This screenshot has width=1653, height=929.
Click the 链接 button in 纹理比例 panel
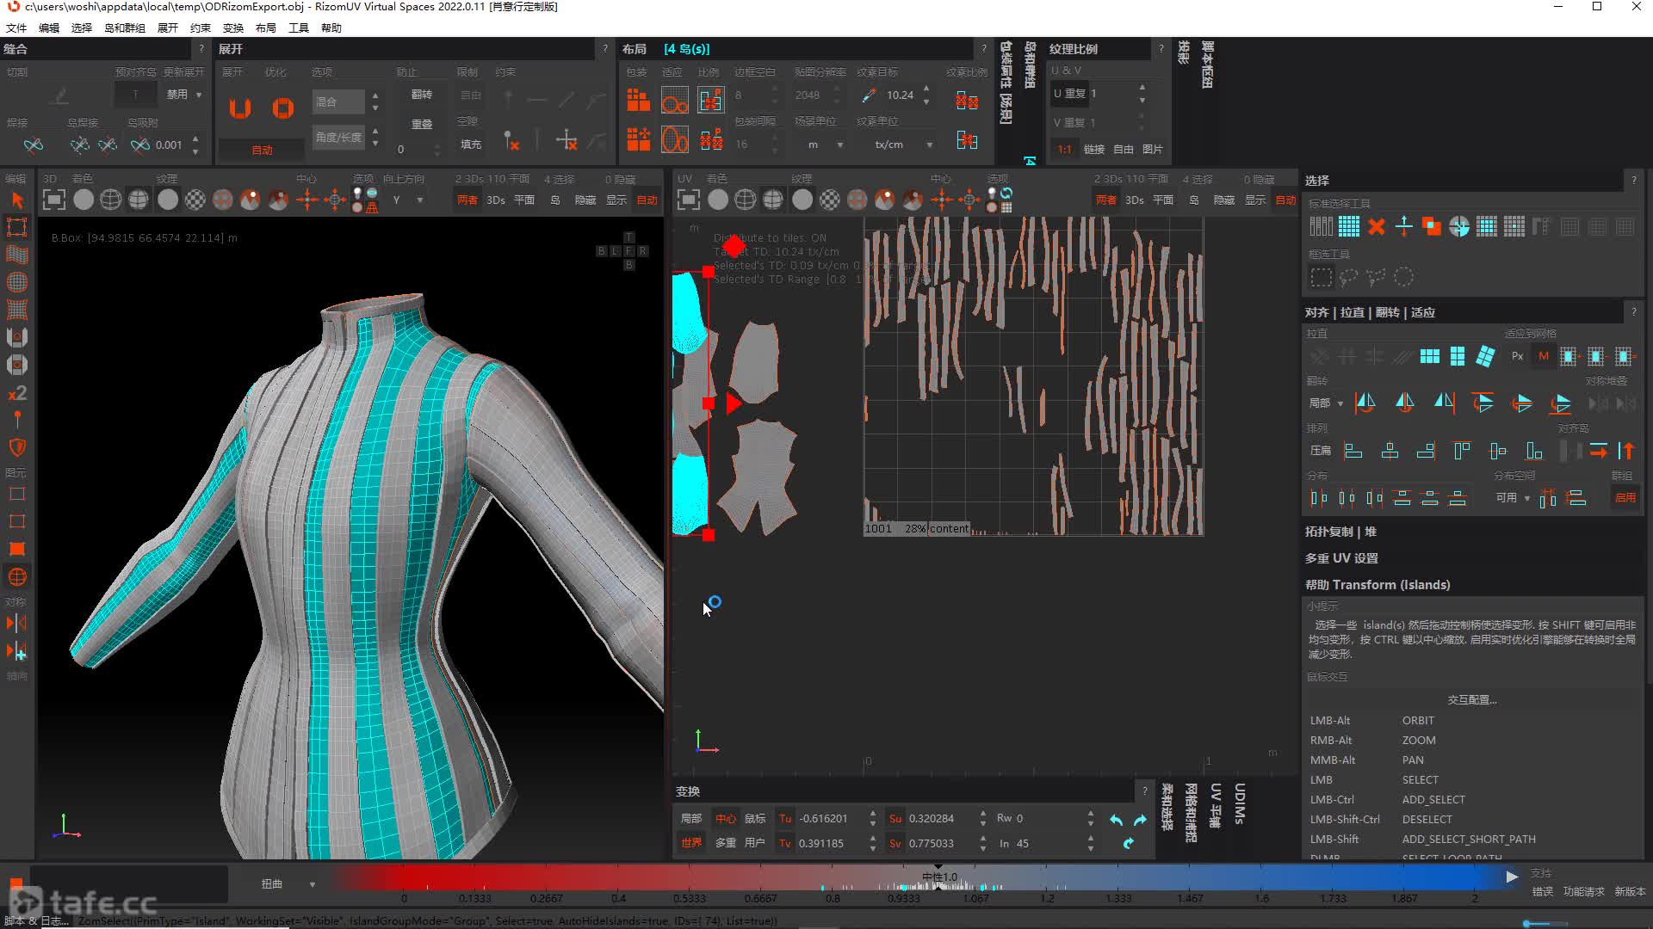pos(1094,149)
